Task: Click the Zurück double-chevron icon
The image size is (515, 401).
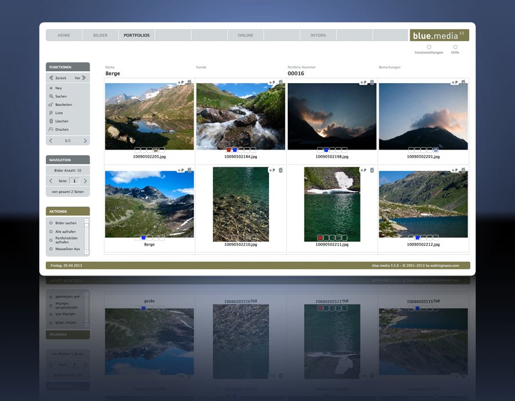Action: click(x=51, y=78)
